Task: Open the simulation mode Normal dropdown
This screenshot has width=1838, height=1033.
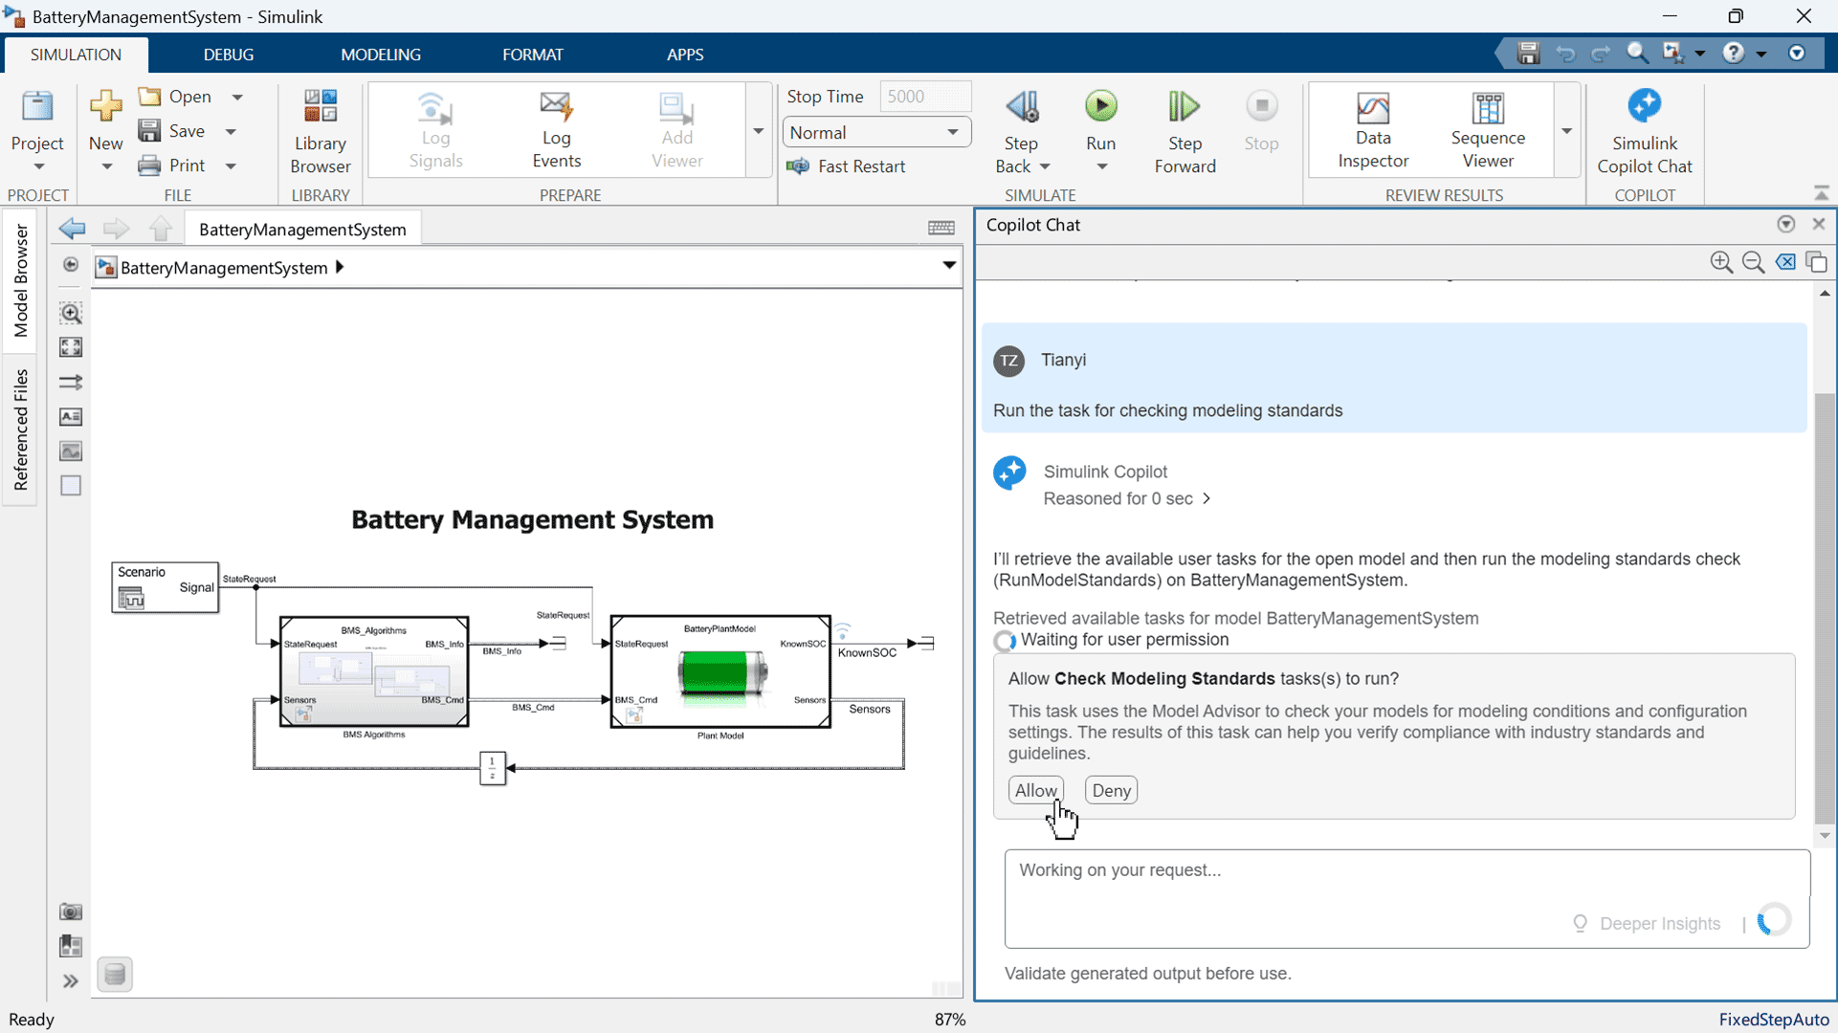Action: click(x=875, y=132)
